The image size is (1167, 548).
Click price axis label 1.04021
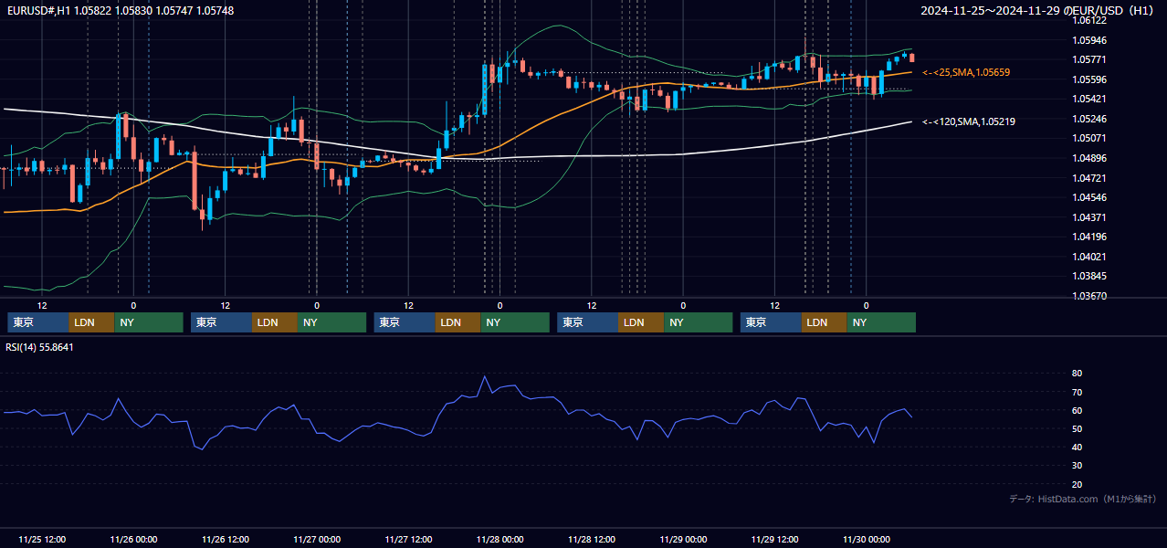tap(1090, 257)
